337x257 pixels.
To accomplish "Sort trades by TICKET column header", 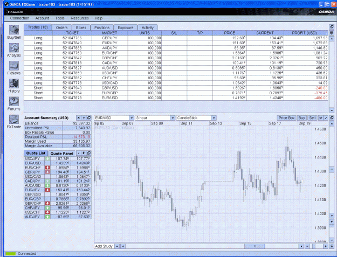I will (x=72, y=33).
